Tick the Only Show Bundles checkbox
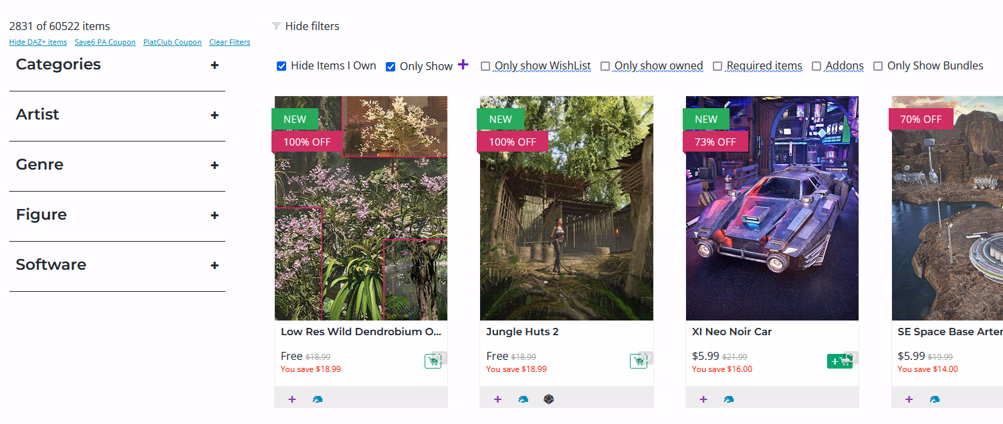This screenshot has width=1003, height=424. pyautogui.click(x=878, y=66)
